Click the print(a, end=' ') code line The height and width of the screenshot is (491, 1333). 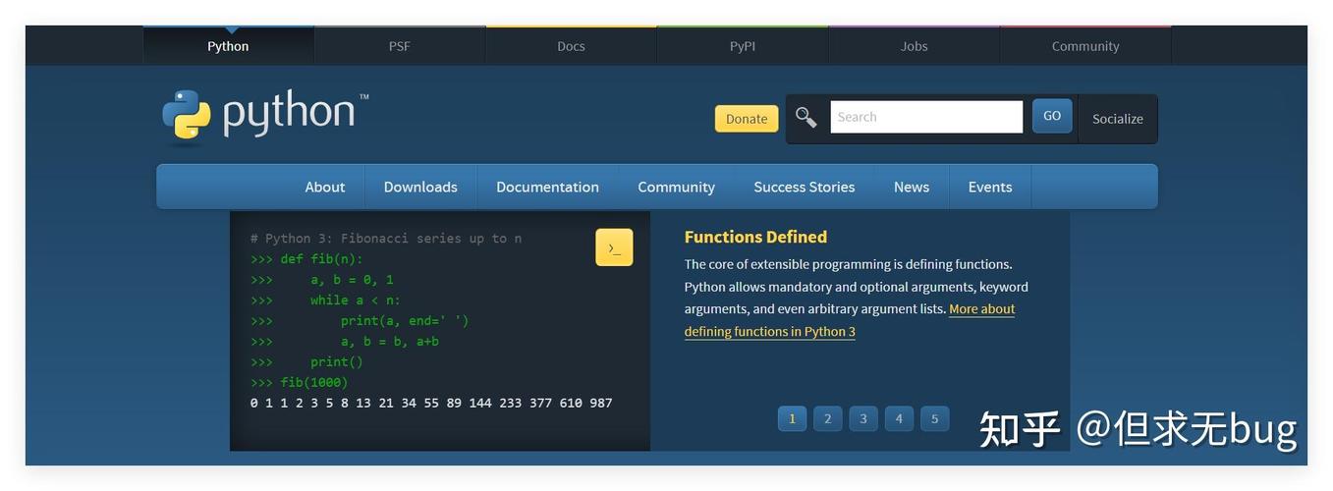tap(360, 321)
